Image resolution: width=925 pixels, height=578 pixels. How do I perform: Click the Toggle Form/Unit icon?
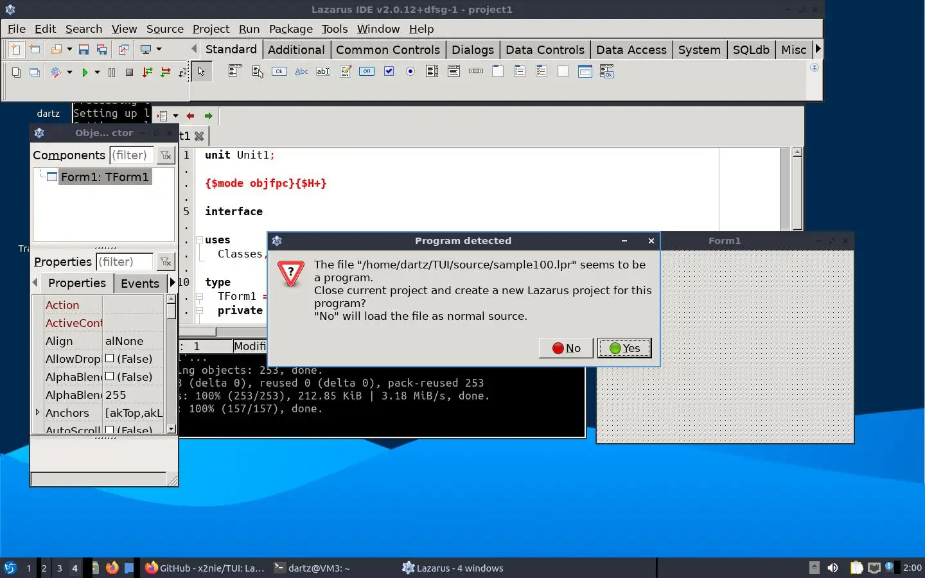(123, 49)
